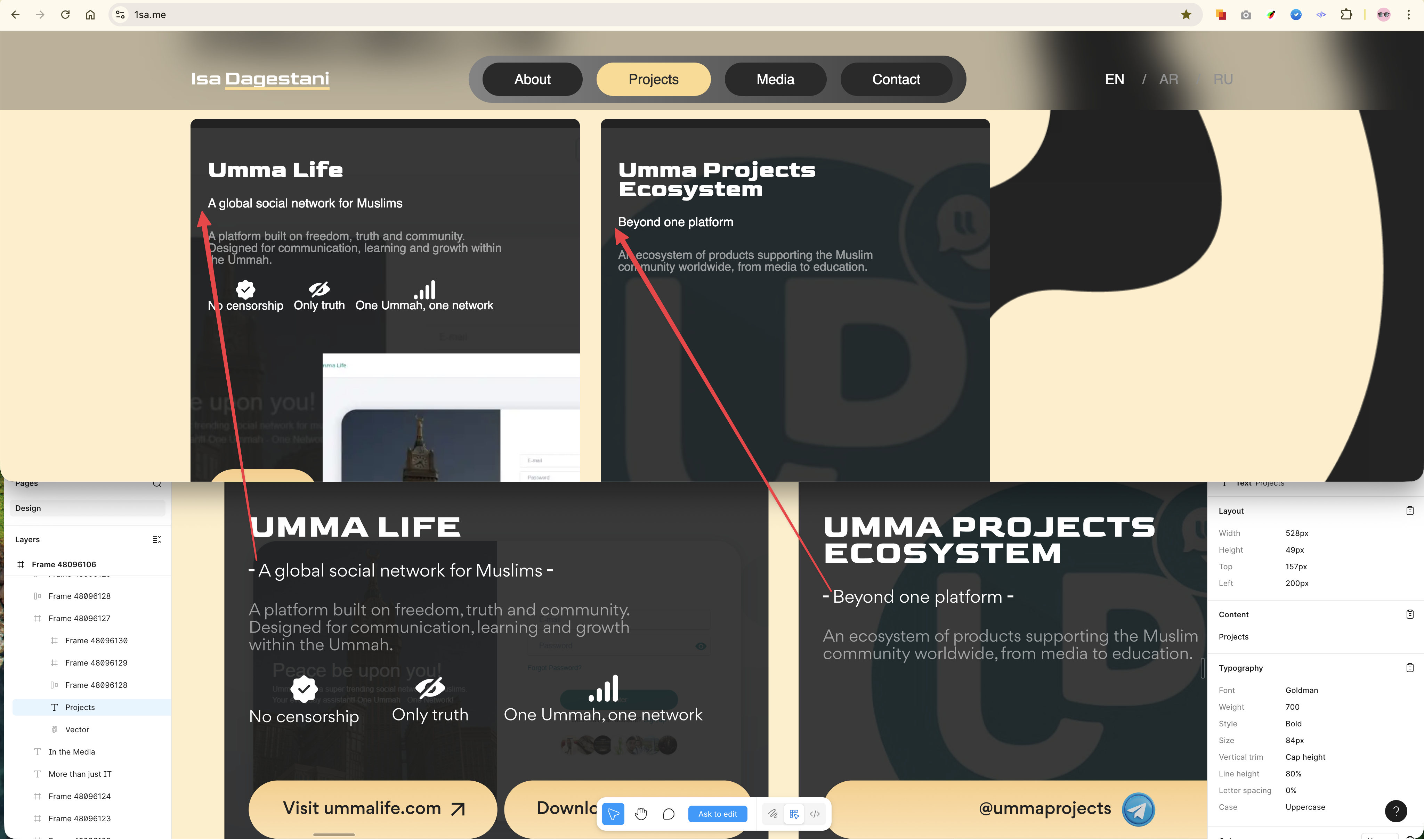Open browser Extensions puzzle icon
Image resolution: width=1424 pixels, height=839 pixels.
pos(1346,15)
